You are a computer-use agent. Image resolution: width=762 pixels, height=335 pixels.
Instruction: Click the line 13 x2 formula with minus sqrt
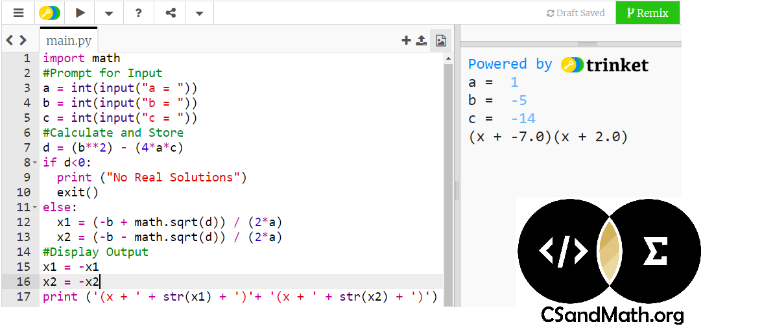(170, 237)
